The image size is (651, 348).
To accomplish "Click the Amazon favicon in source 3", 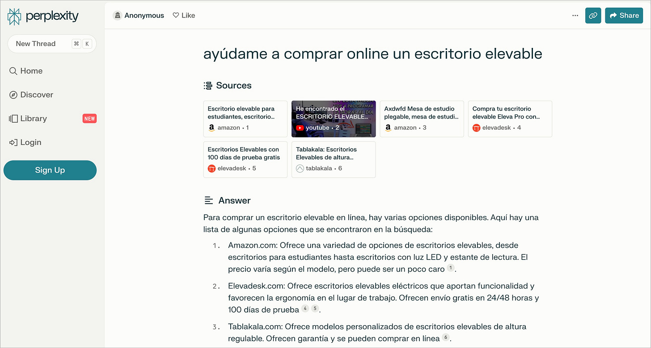I will 388,128.
